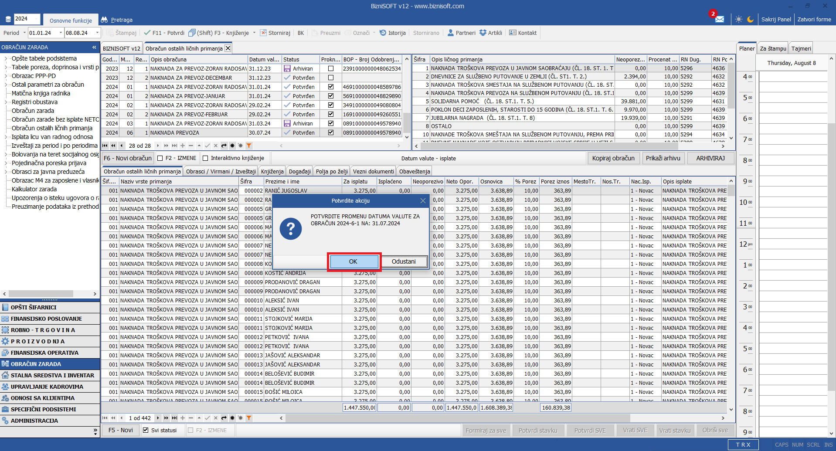836x451 pixels.
Task: Toggle Interaktivno knjiženje checkbox
Action: click(x=206, y=158)
